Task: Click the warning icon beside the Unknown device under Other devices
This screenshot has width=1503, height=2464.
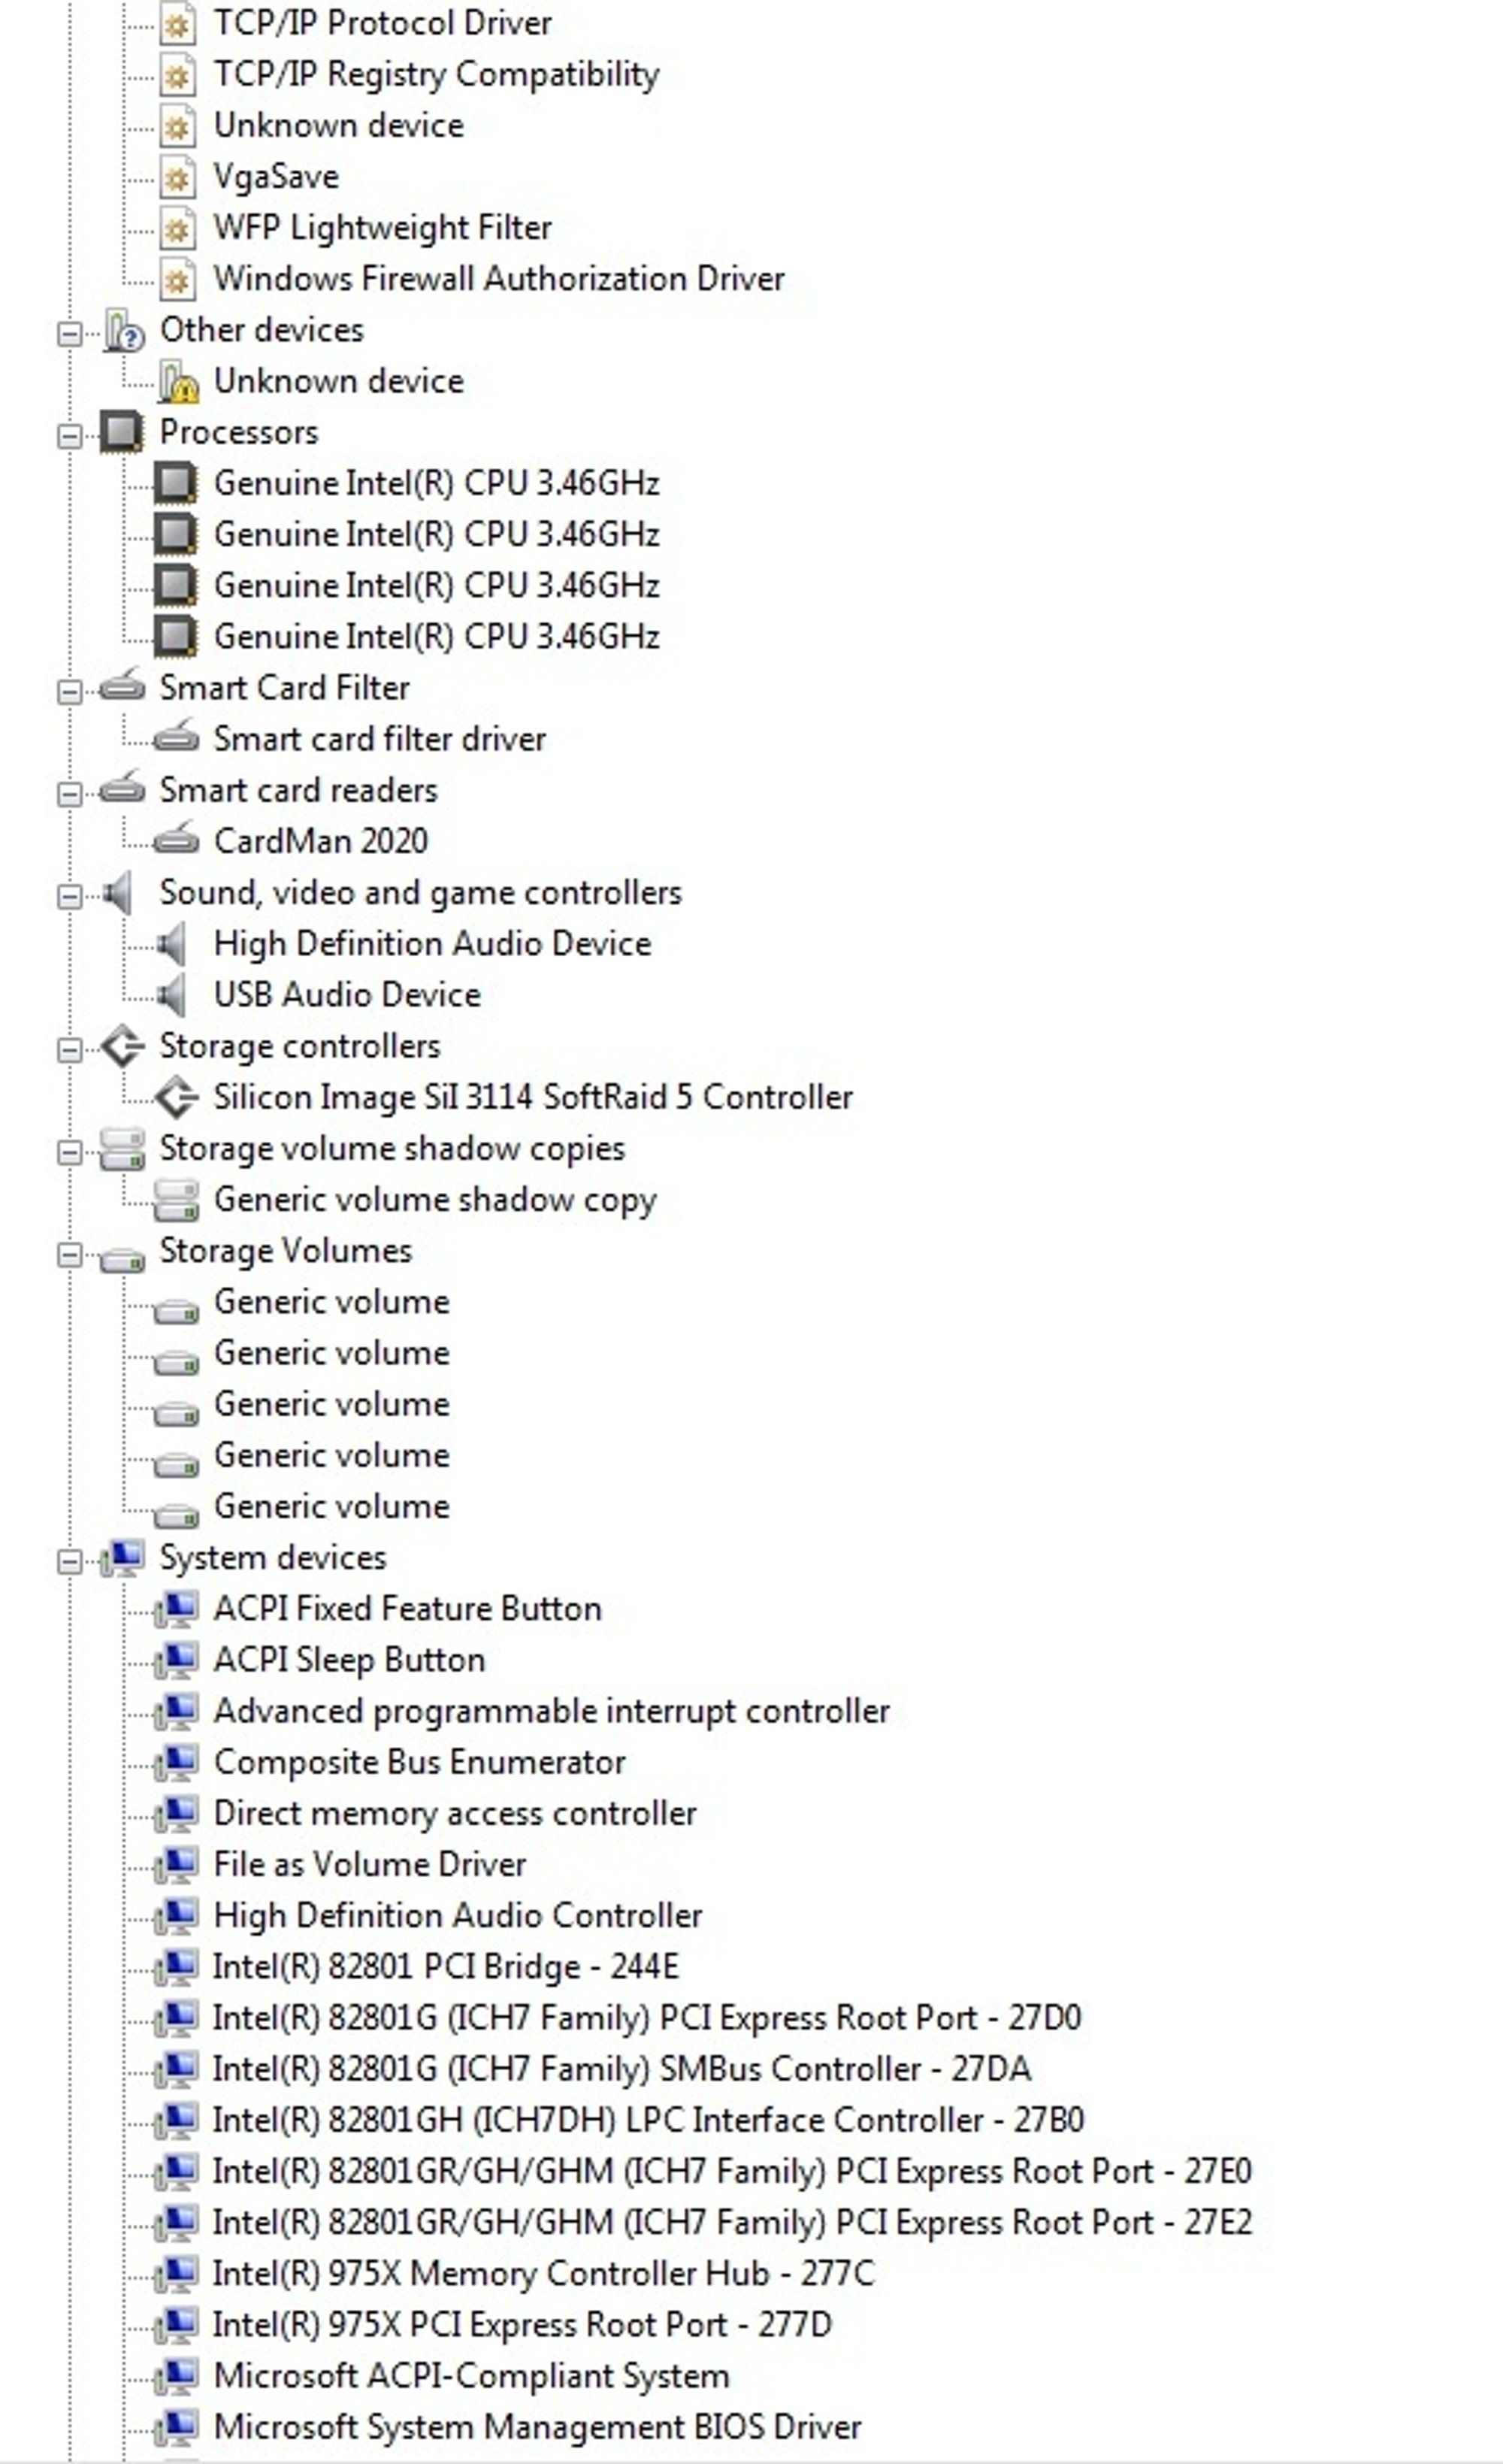Action: coord(177,382)
